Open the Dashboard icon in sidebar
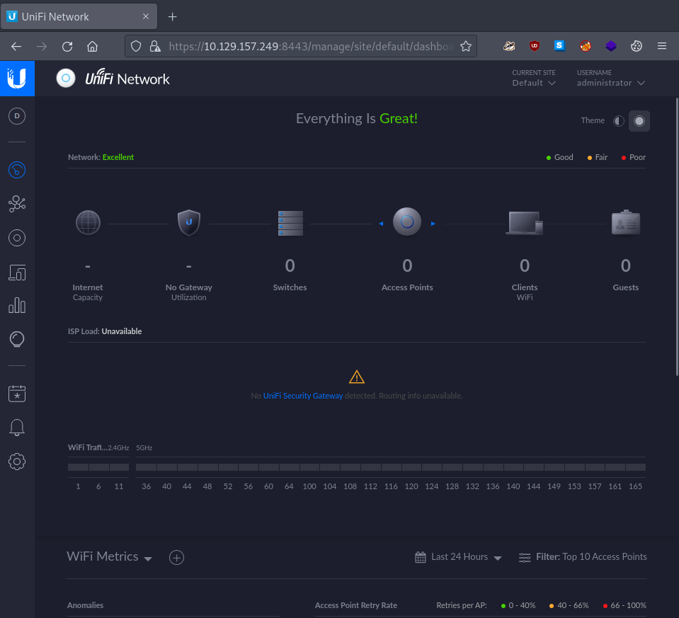 17,170
